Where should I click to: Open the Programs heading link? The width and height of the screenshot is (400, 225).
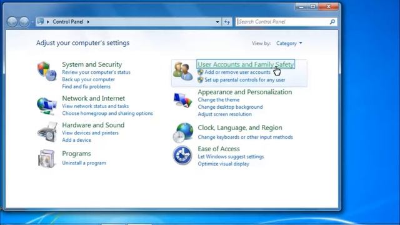coord(76,154)
